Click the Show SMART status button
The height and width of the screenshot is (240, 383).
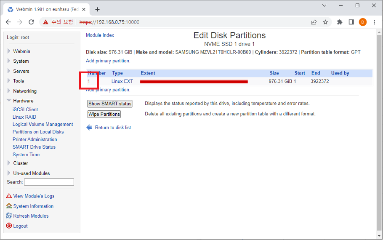click(x=110, y=104)
